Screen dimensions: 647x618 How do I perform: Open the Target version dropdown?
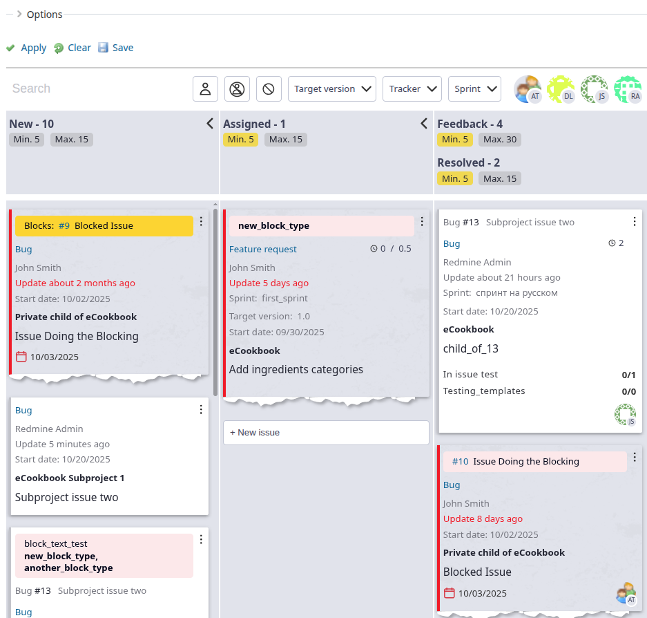(331, 88)
